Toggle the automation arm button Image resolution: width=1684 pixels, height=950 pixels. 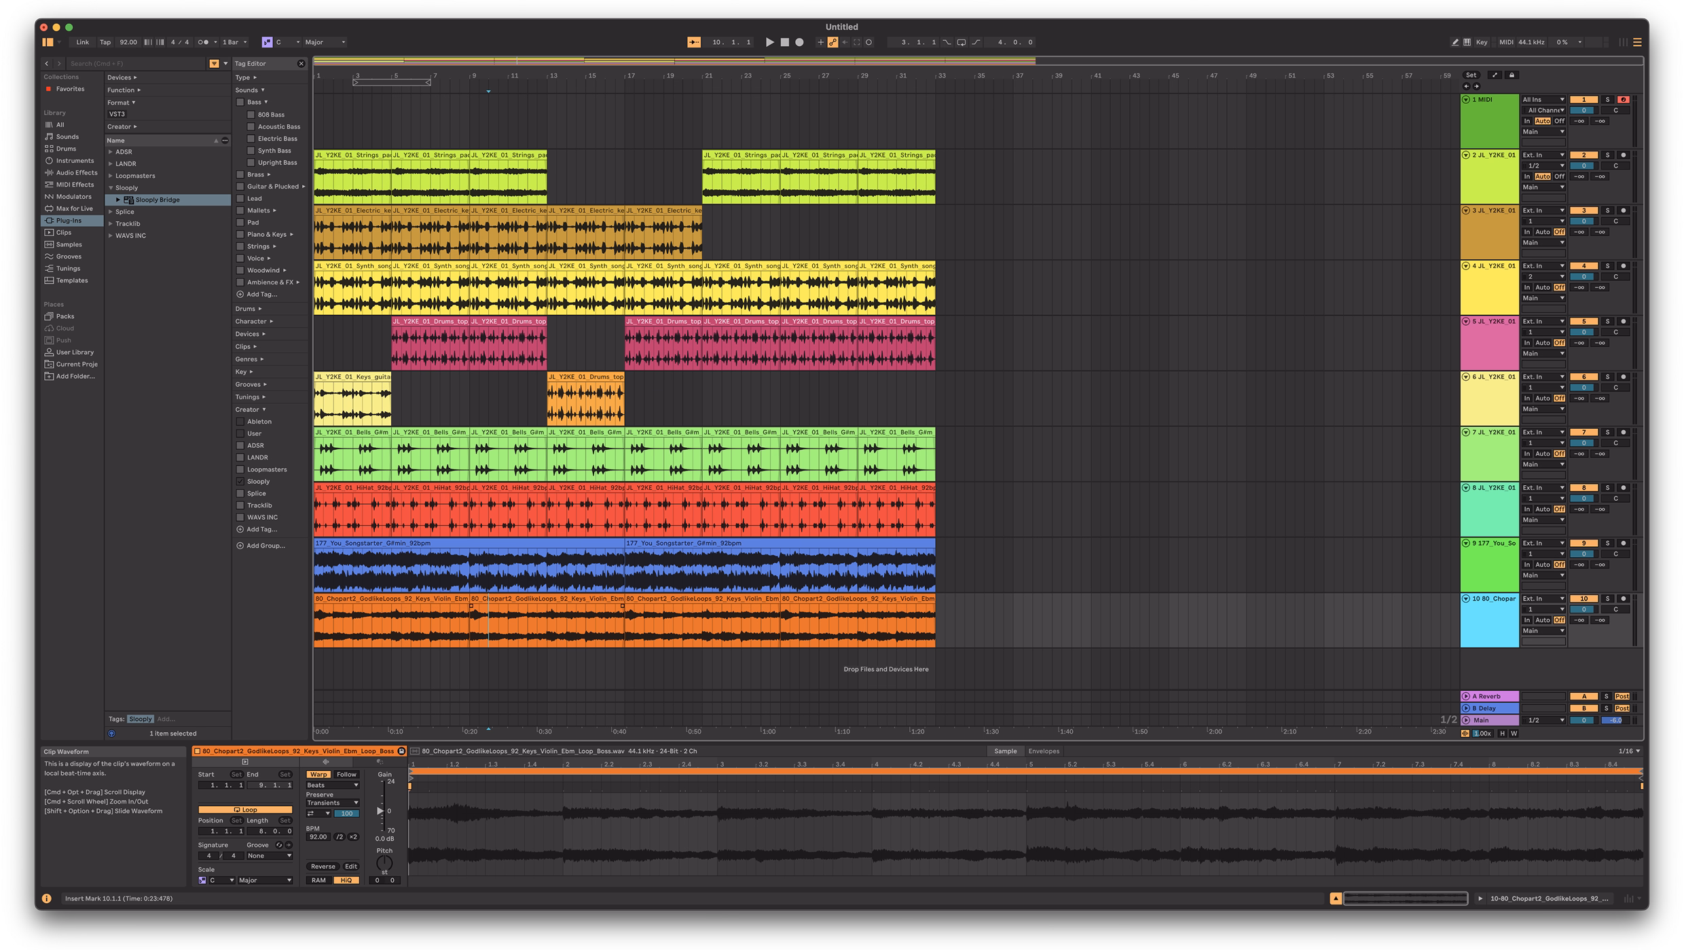click(x=832, y=42)
